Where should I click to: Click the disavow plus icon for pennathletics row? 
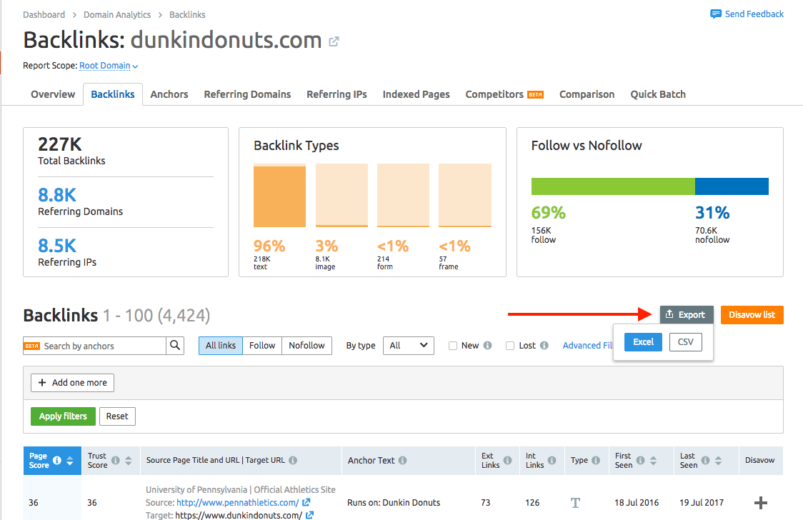click(761, 503)
